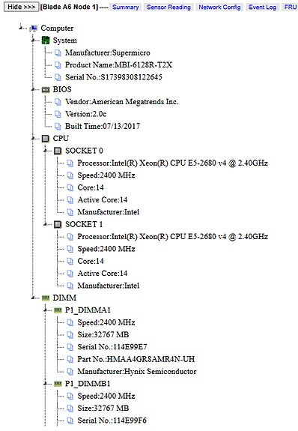Click 'Manufacturer:Supermicro' text
Image resolution: width=298 pixels, height=431 pixels.
point(108,52)
